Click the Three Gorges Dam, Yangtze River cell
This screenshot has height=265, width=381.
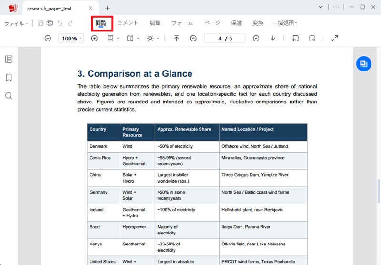[263, 178]
